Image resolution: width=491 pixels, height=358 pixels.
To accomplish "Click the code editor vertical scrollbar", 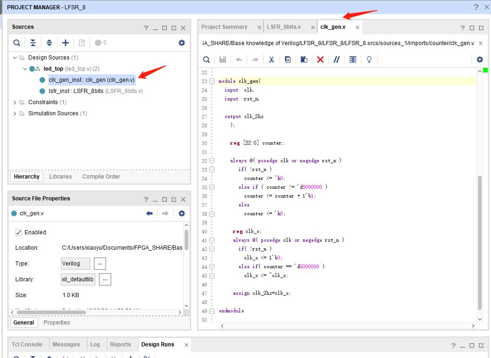I will pos(479,243).
